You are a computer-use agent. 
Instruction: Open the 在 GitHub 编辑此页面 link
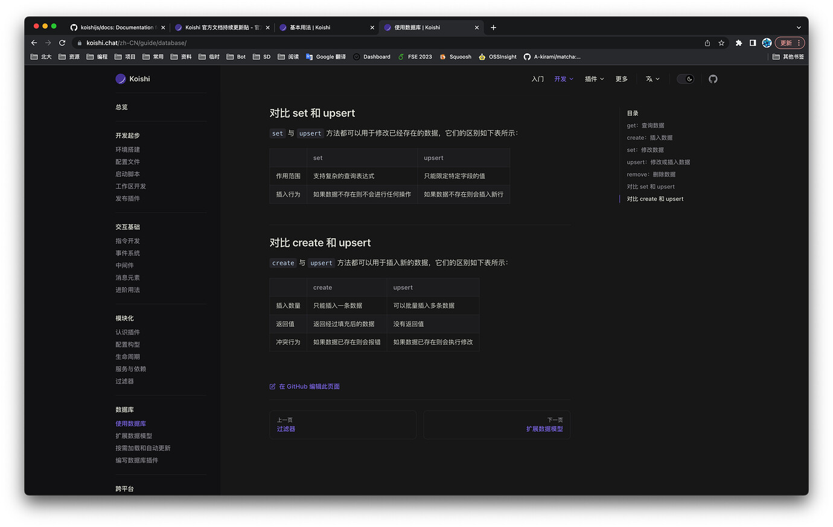pyautogui.click(x=309, y=386)
